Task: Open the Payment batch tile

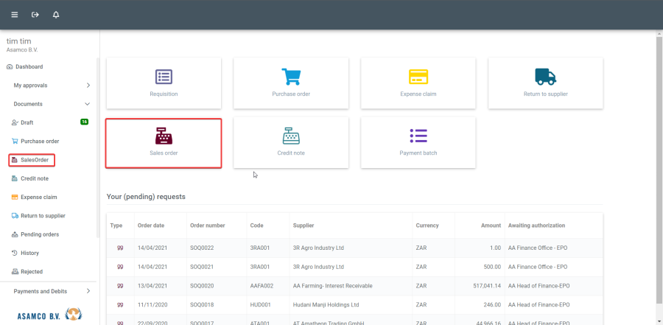Action: pos(418,142)
